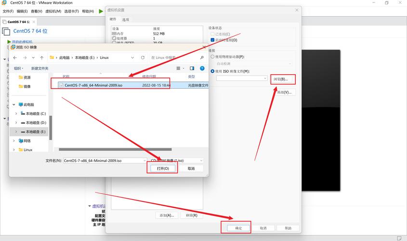
Task: Click the Up directory arrow icon
Action: point(42,57)
